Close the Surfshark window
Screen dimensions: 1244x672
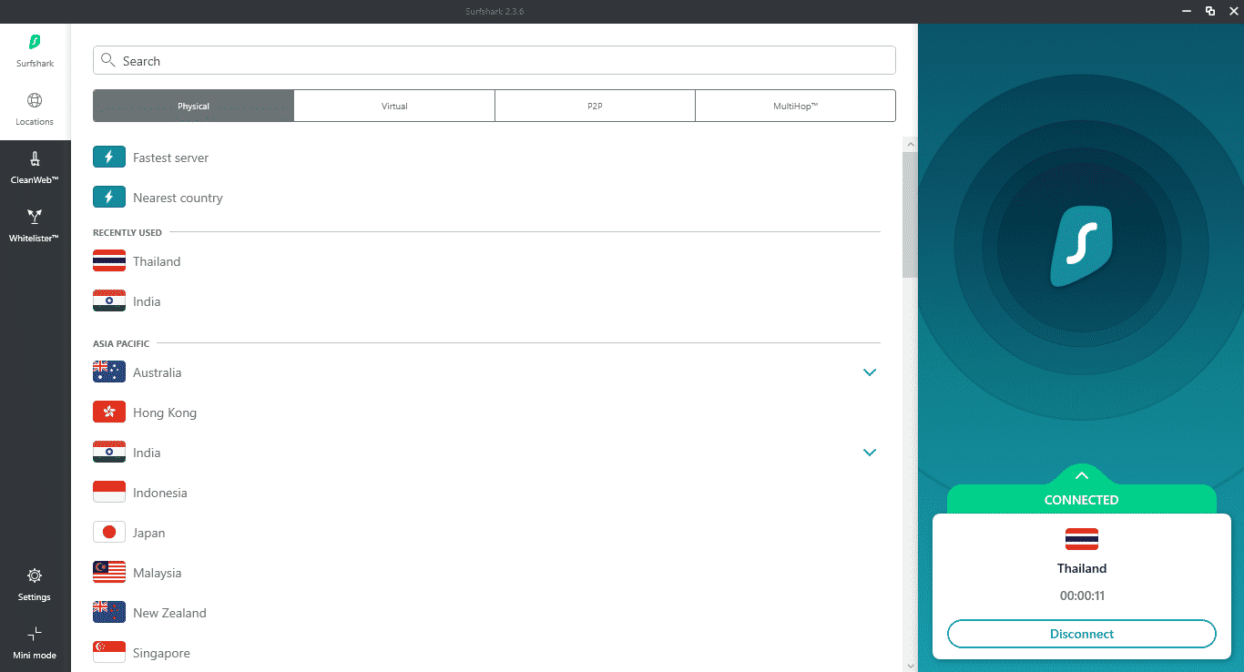[x=1233, y=11]
